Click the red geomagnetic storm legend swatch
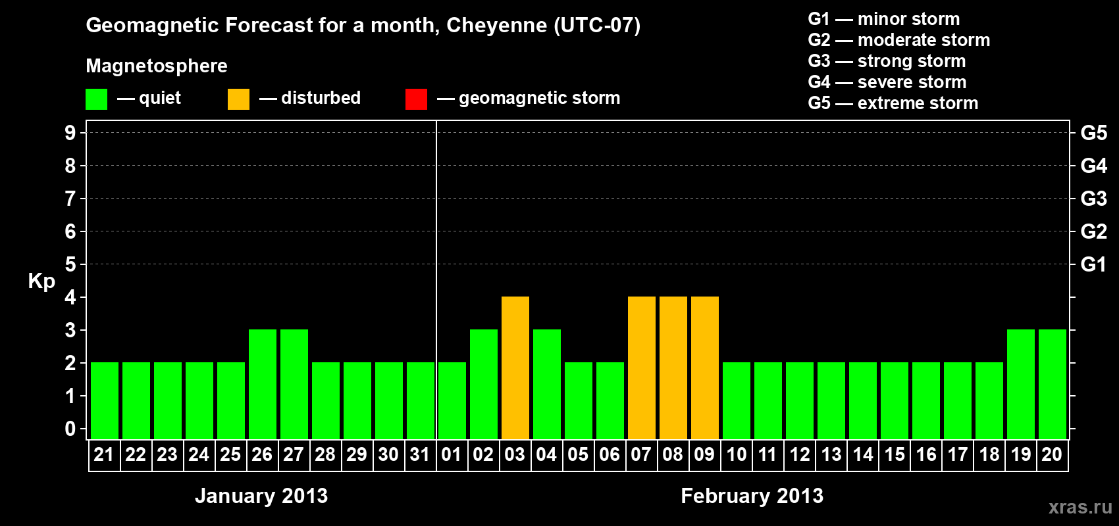 416,99
